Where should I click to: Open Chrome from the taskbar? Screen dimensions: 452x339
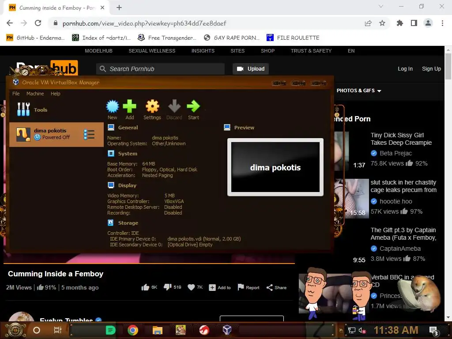pos(132,330)
